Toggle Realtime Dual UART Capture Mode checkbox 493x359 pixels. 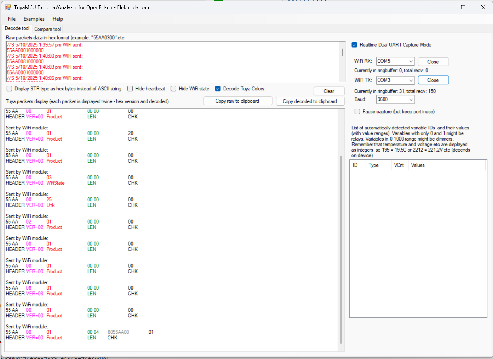pyautogui.click(x=354, y=45)
